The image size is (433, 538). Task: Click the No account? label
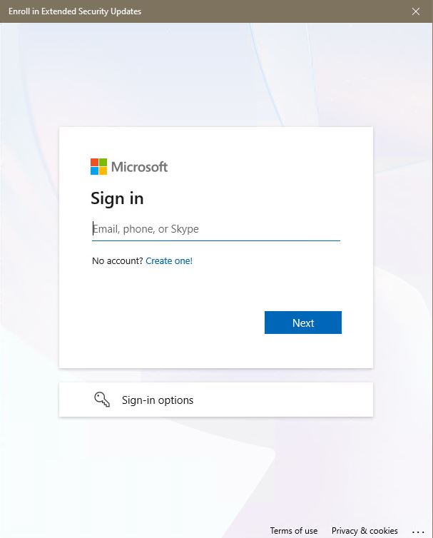[117, 260]
